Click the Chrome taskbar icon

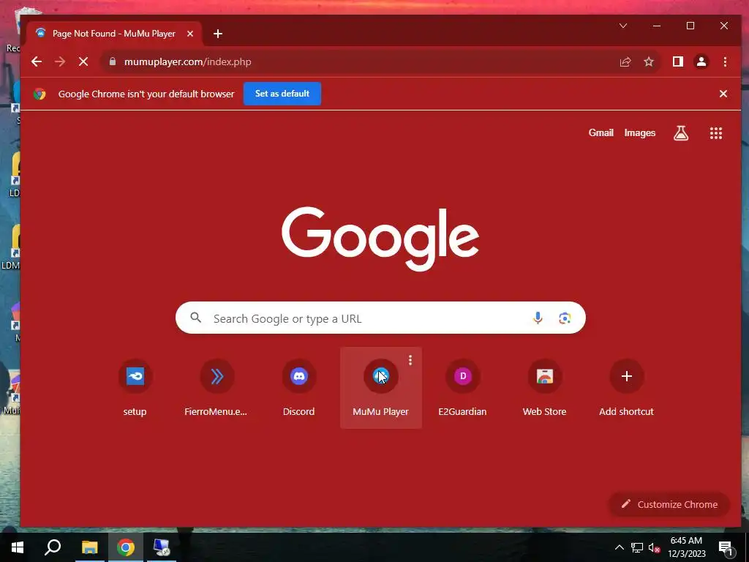click(x=126, y=547)
